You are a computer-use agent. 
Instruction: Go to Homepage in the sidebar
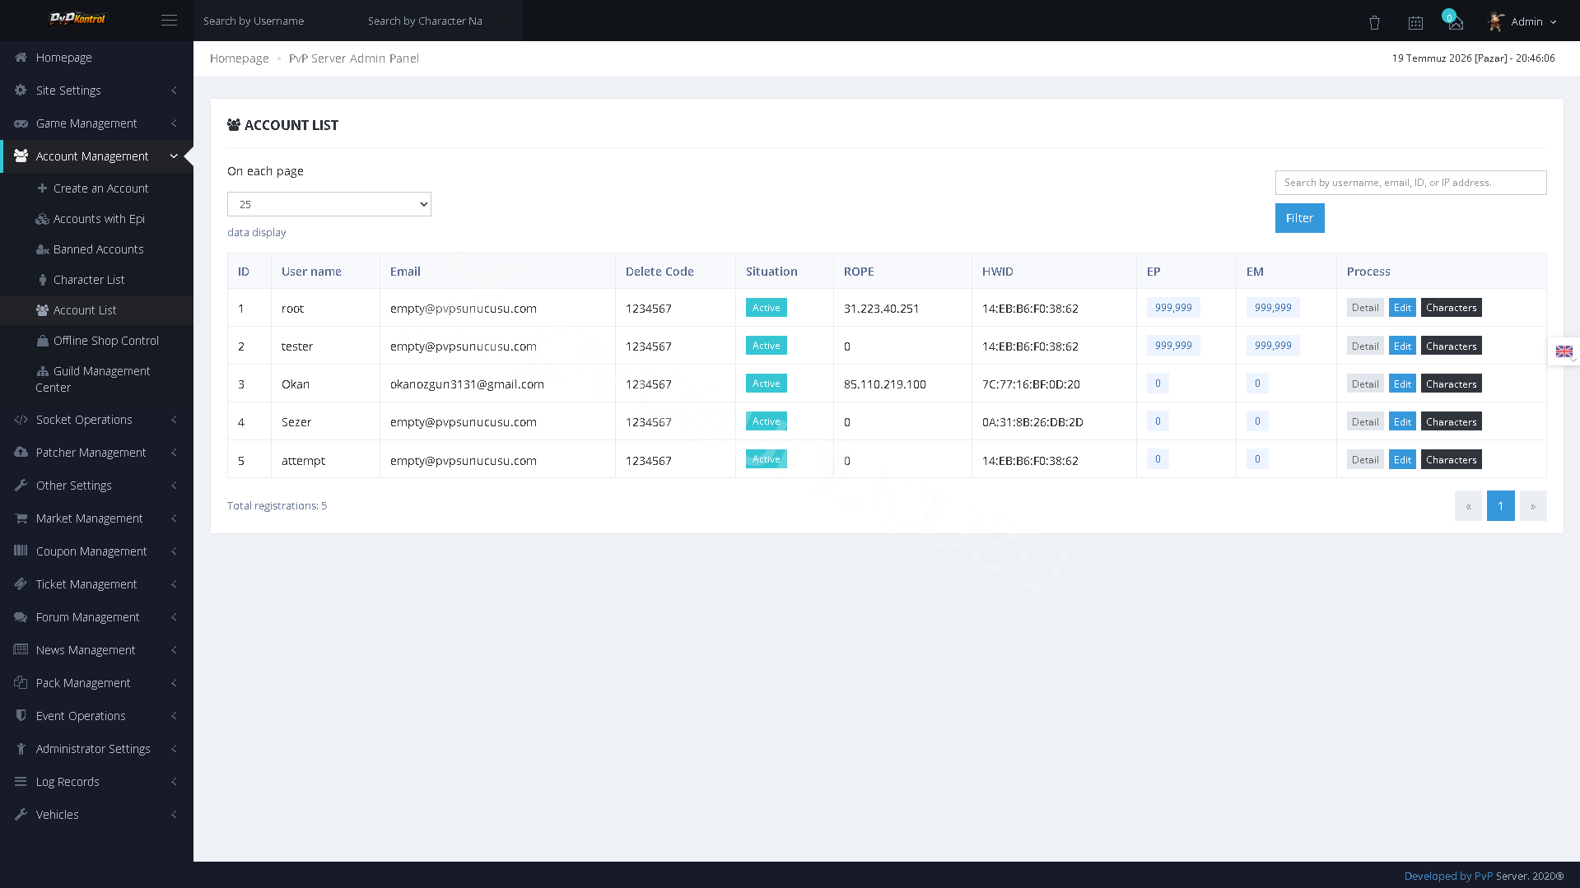96,58
